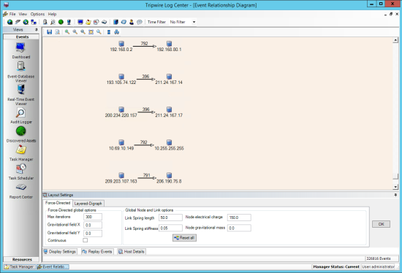
Task: Click the fit-to-window zoom icon in diagram toolbar
Action: pos(91,32)
